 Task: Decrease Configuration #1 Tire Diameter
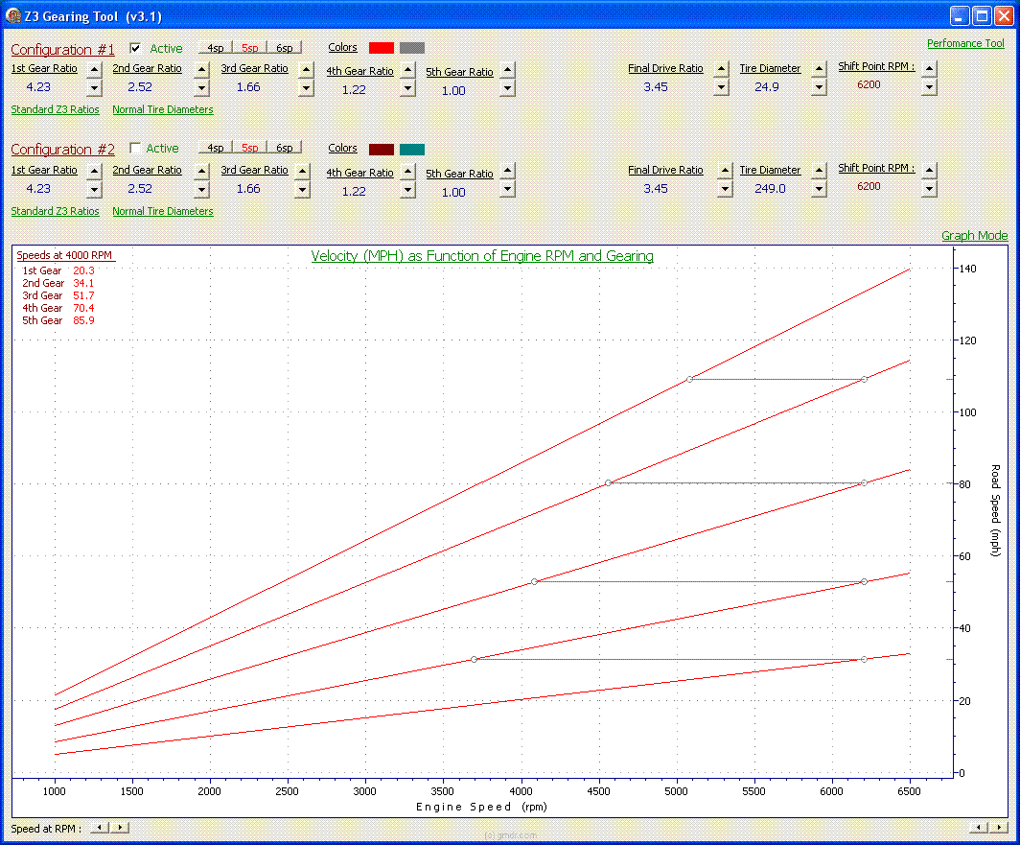coord(819,87)
